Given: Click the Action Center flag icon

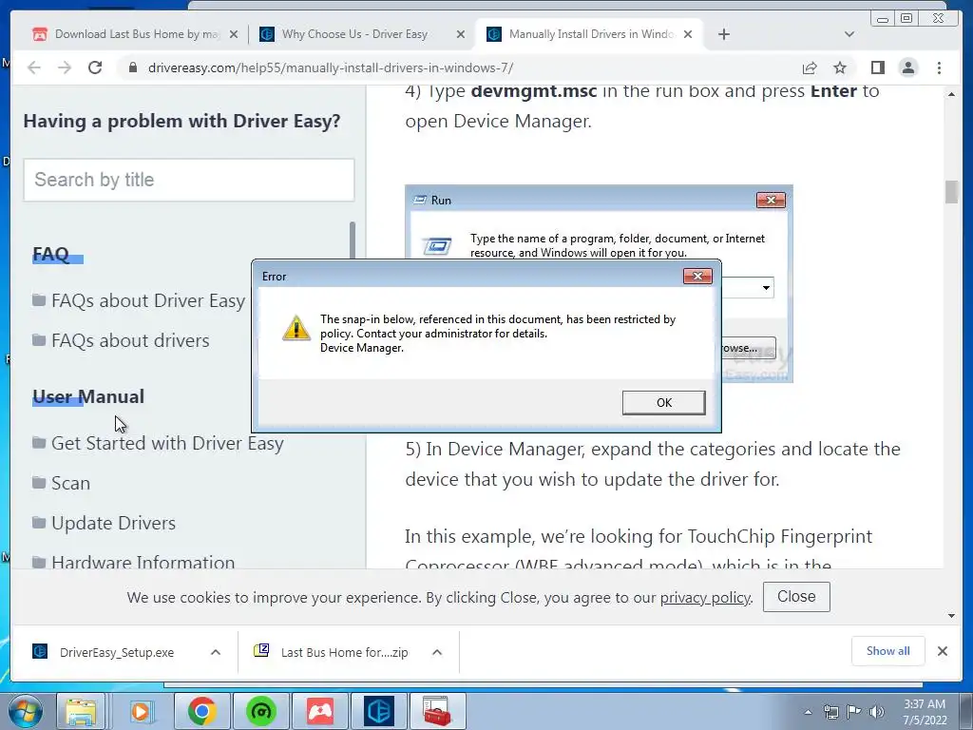Looking at the screenshot, I should [x=854, y=712].
